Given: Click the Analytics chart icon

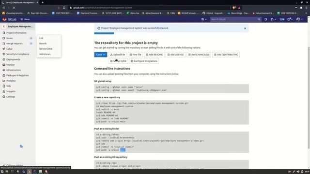Looking at the screenshot, I should tap(4, 81).
